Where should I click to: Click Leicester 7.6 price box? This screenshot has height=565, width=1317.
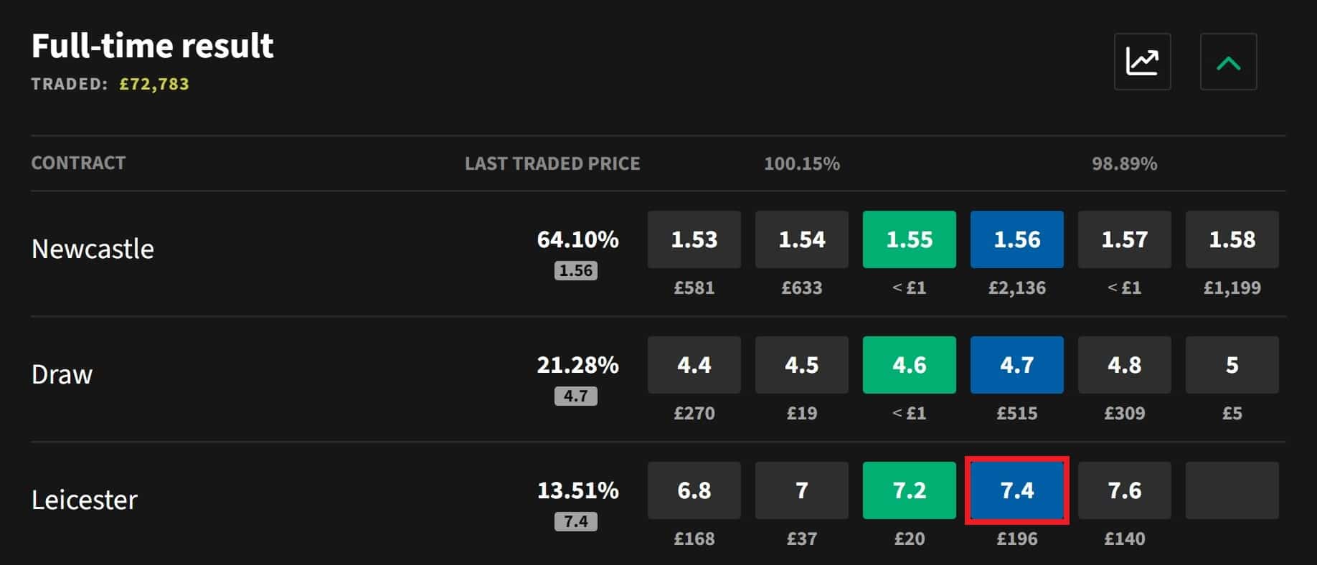point(1124,490)
